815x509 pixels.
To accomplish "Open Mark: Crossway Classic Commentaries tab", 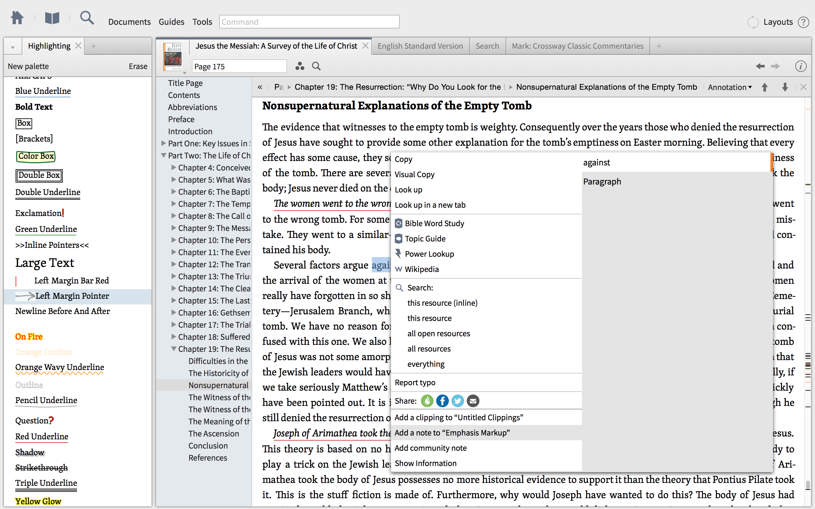I will tap(577, 46).
